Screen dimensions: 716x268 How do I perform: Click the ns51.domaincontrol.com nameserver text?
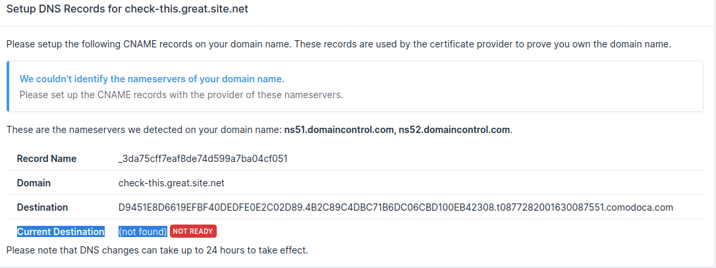pos(339,130)
